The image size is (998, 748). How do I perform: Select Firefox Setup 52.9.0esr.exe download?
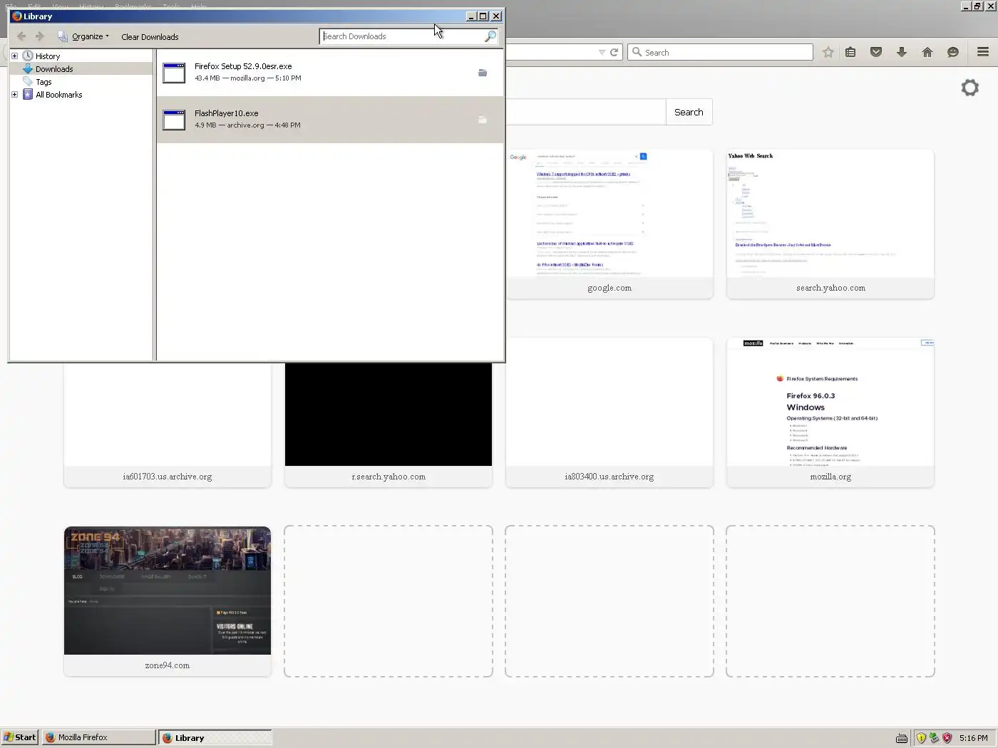coord(330,73)
